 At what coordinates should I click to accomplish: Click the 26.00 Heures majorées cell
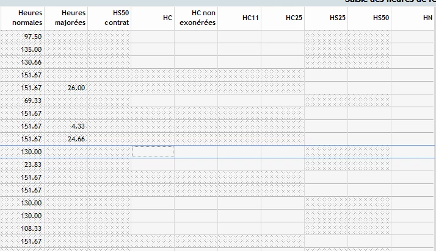tap(66, 88)
